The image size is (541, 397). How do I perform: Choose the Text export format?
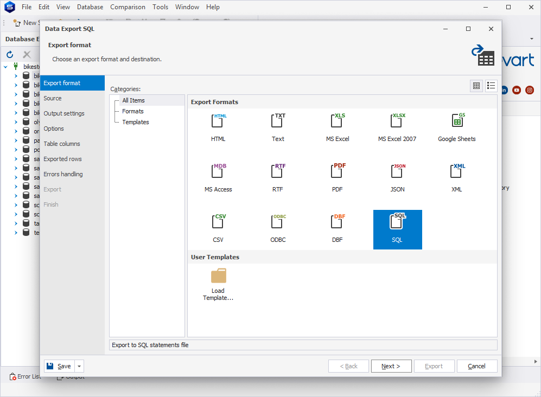pyautogui.click(x=278, y=127)
